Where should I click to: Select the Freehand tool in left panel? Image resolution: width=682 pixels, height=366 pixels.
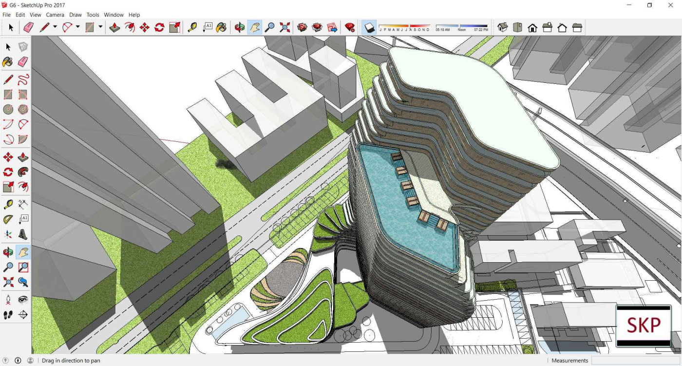point(23,80)
